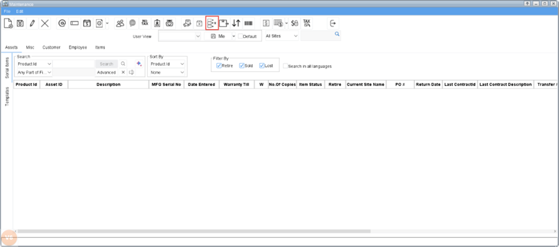Viewport: 559px width, 247px height.
Task: Click the red-highlighted hierarchy tree icon
Action: pos(212,24)
